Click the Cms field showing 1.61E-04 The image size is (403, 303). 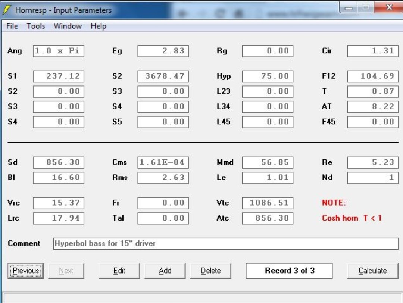coord(163,162)
